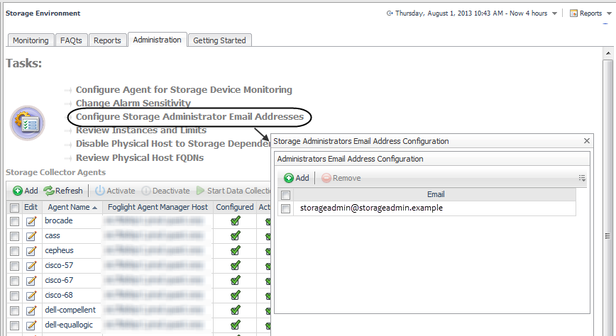Open email table column settings icon
This screenshot has width=616, height=336.
click(x=582, y=178)
